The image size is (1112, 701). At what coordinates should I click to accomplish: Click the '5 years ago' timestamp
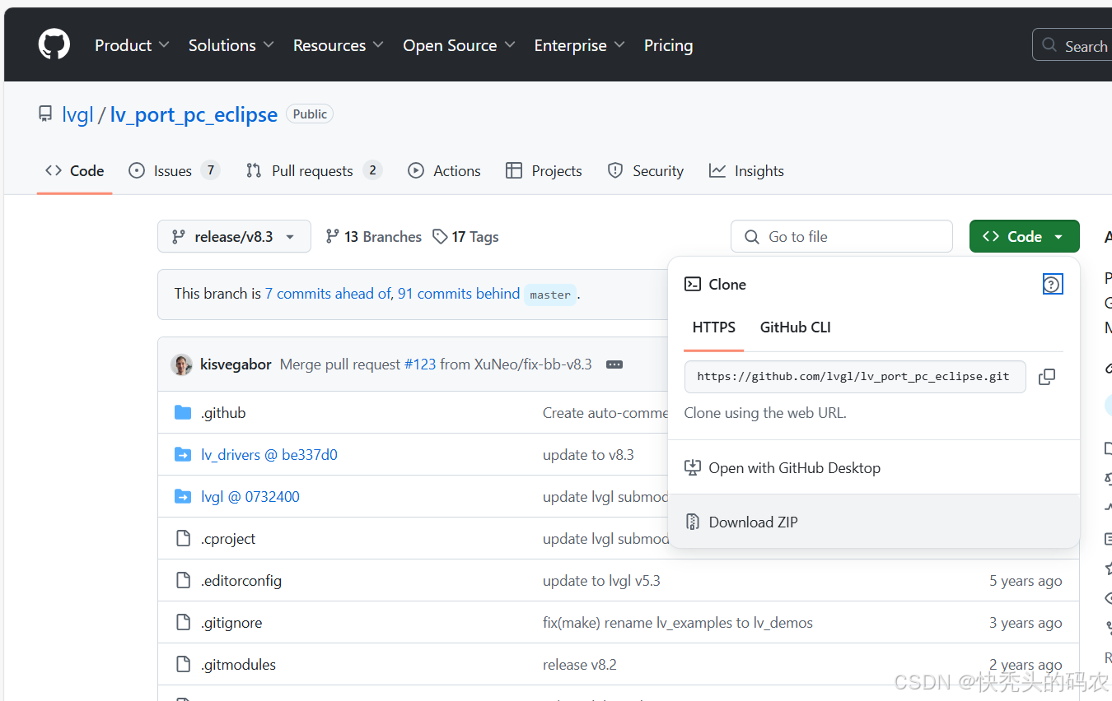pyautogui.click(x=1026, y=581)
